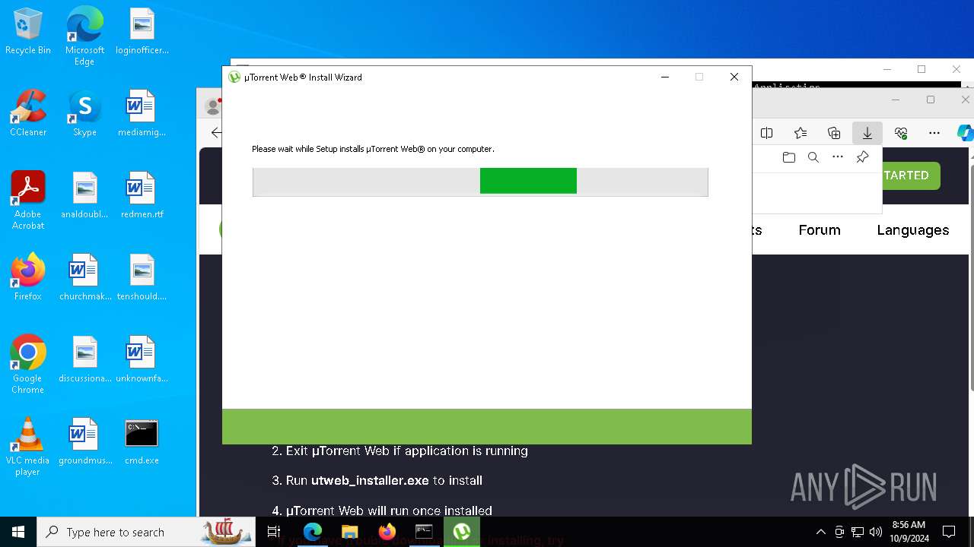This screenshot has width=974, height=547.
Task: Open Recycle Bin on the desktop
Action: click(x=28, y=32)
